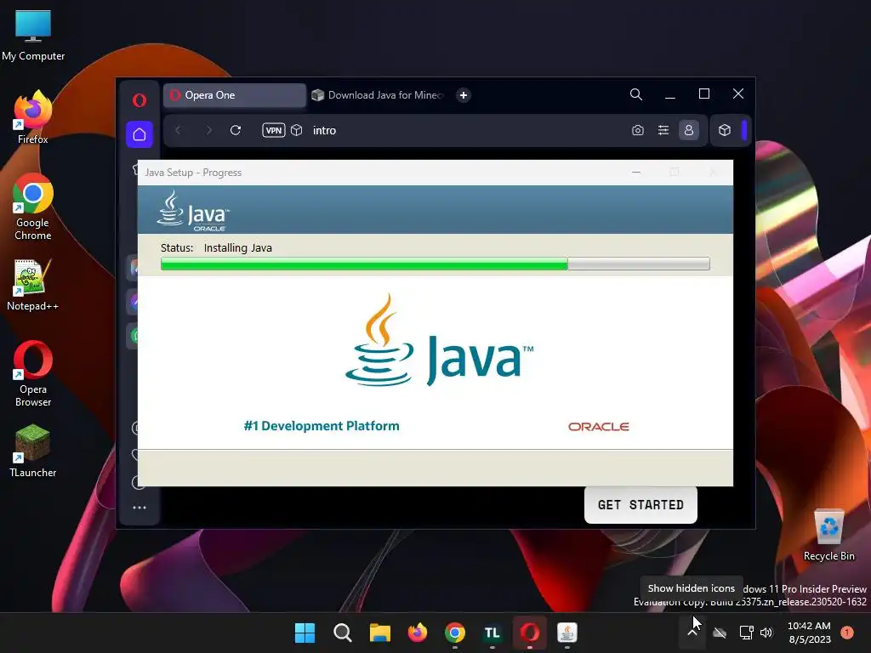Screen dimensions: 871x653
Task: Open Firefox from the taskbar
Action: [417, 633]
